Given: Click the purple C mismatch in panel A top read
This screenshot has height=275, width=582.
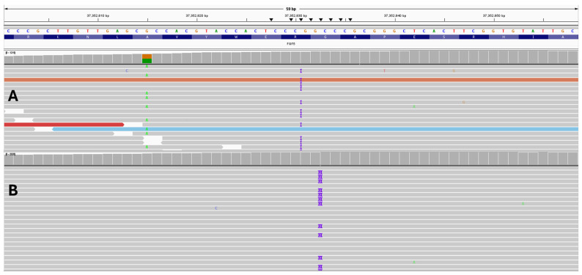Looking at the screenshot, I should point(127,70).
